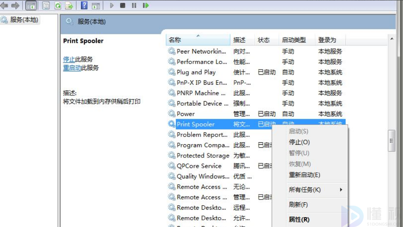Sort by the 启动类型 column header
403x227 pixels.
pyautogui.click(x=297, y=40)
